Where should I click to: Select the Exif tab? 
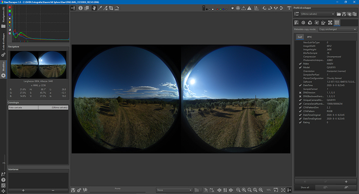[x=300, y=37]
